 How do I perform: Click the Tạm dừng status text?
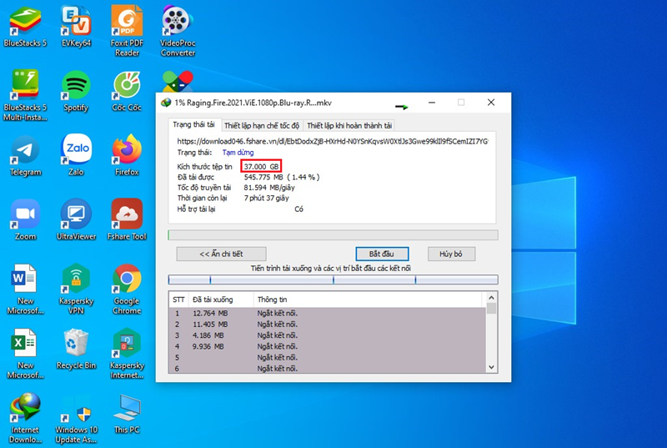click(x=238, y=153)
